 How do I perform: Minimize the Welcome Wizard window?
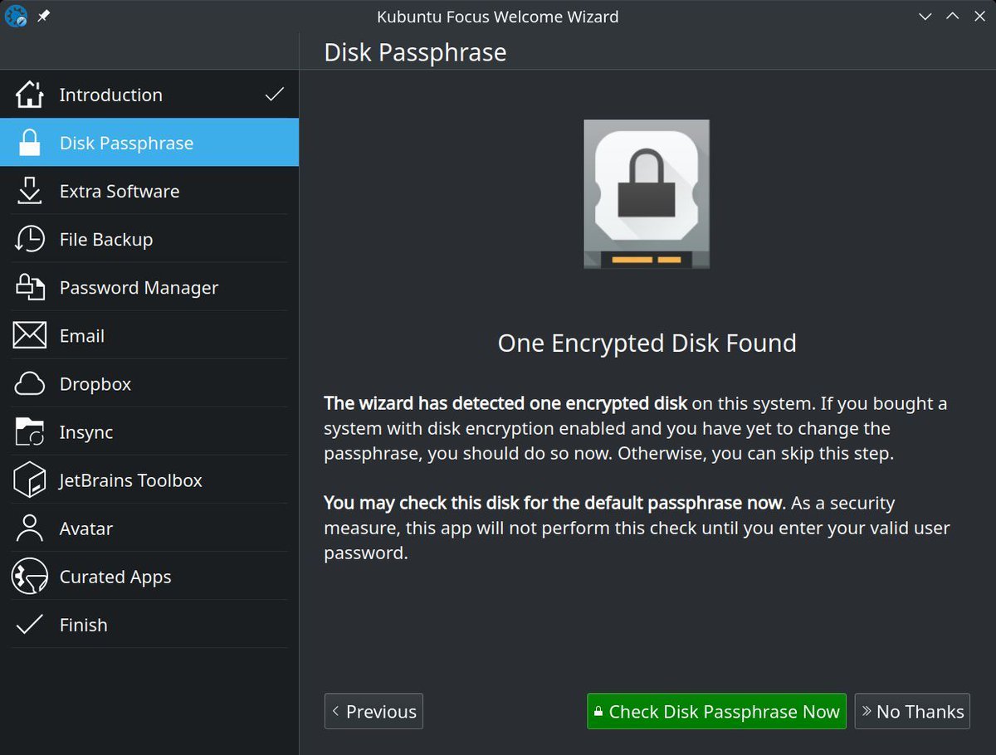point(925,16)
